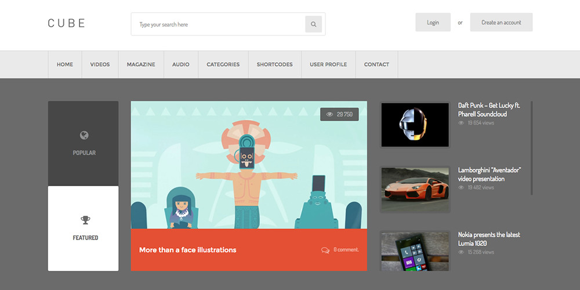Click the comment bubble icon on featured post
This screenshot has width=580, height=290.
click(325, 250)
